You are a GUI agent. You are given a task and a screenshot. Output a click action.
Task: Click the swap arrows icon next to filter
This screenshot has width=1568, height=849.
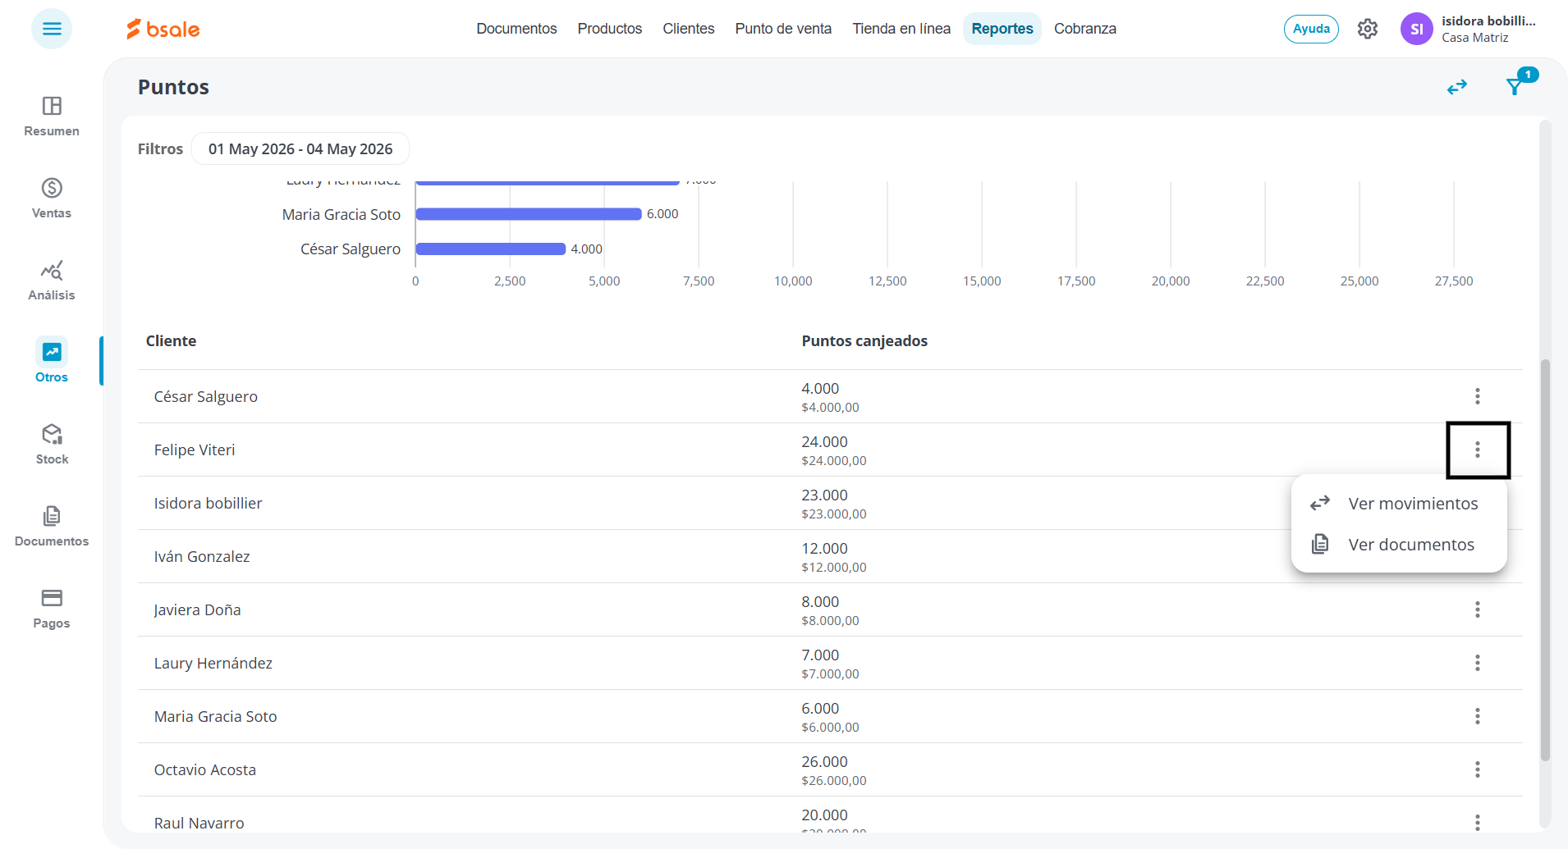pos(1457,87)
